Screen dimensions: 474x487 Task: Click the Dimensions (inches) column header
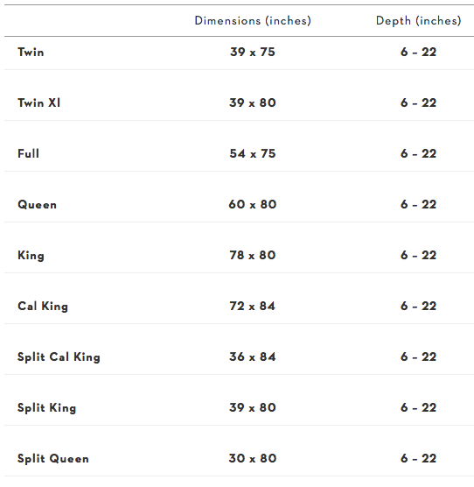coord(253,21)
